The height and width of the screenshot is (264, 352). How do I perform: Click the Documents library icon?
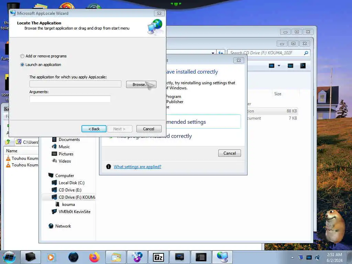pos(54,140)
